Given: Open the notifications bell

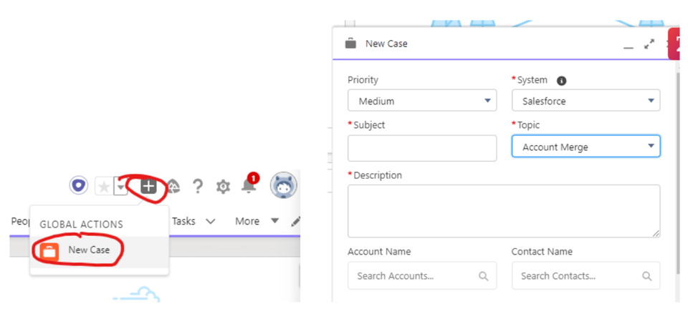Looking at the screenshot, I should 248,186.
